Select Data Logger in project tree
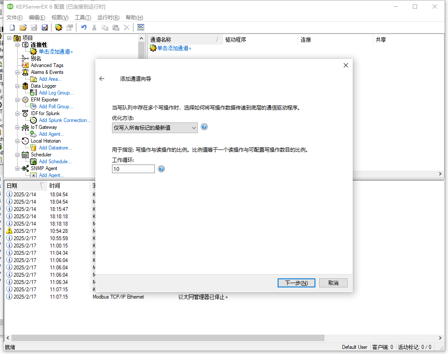The width and height of the screenshot is (448, 354). point(43,86)
